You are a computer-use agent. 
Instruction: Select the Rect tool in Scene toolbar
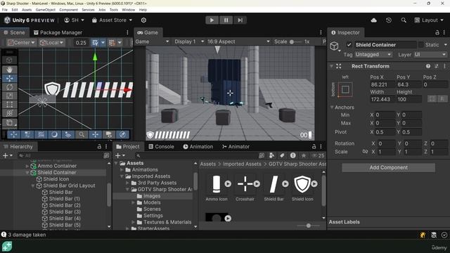[9, 104]
